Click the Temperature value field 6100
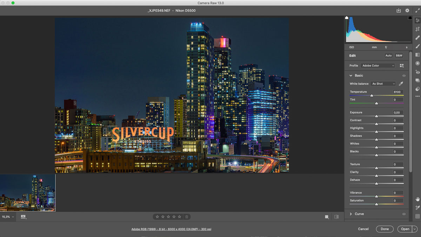The width and height of the screenshot is (421, 237). click(398, 92)
